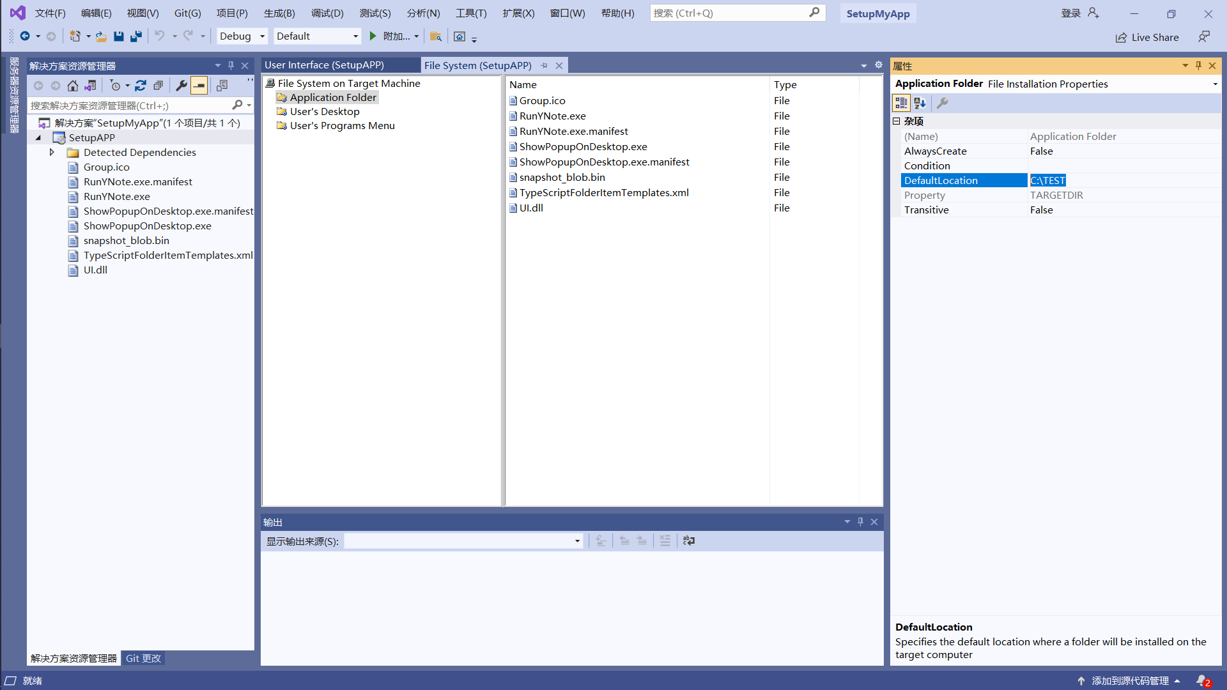Toggle the highlighted Preview Selected Items button

click(199, 86)
